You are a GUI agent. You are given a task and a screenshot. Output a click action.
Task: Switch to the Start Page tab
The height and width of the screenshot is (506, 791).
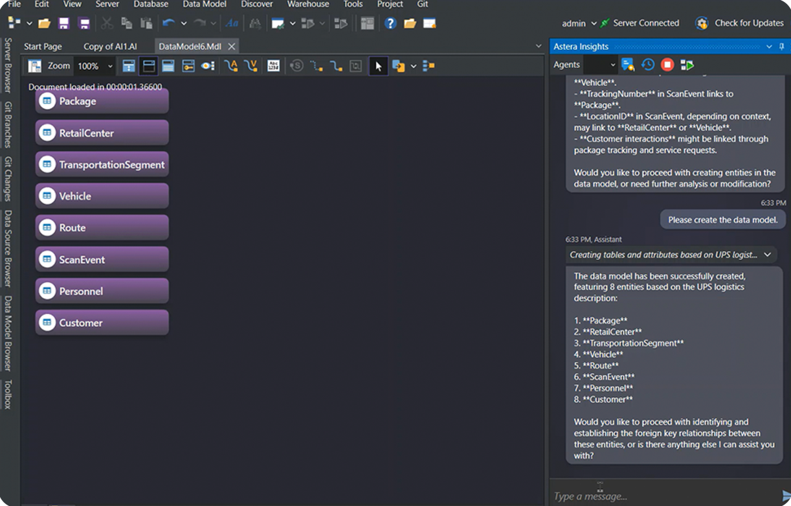[x=43, y=47]
